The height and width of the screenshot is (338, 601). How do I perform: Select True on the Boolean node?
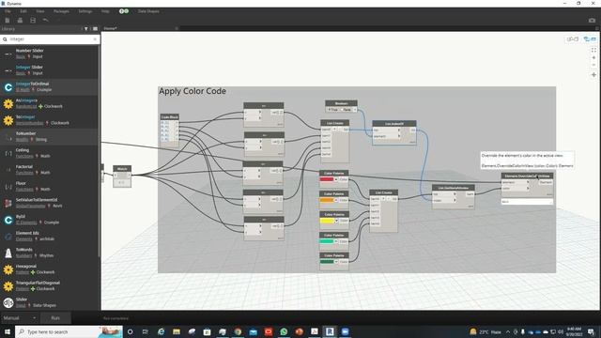(x=332, y=110)
